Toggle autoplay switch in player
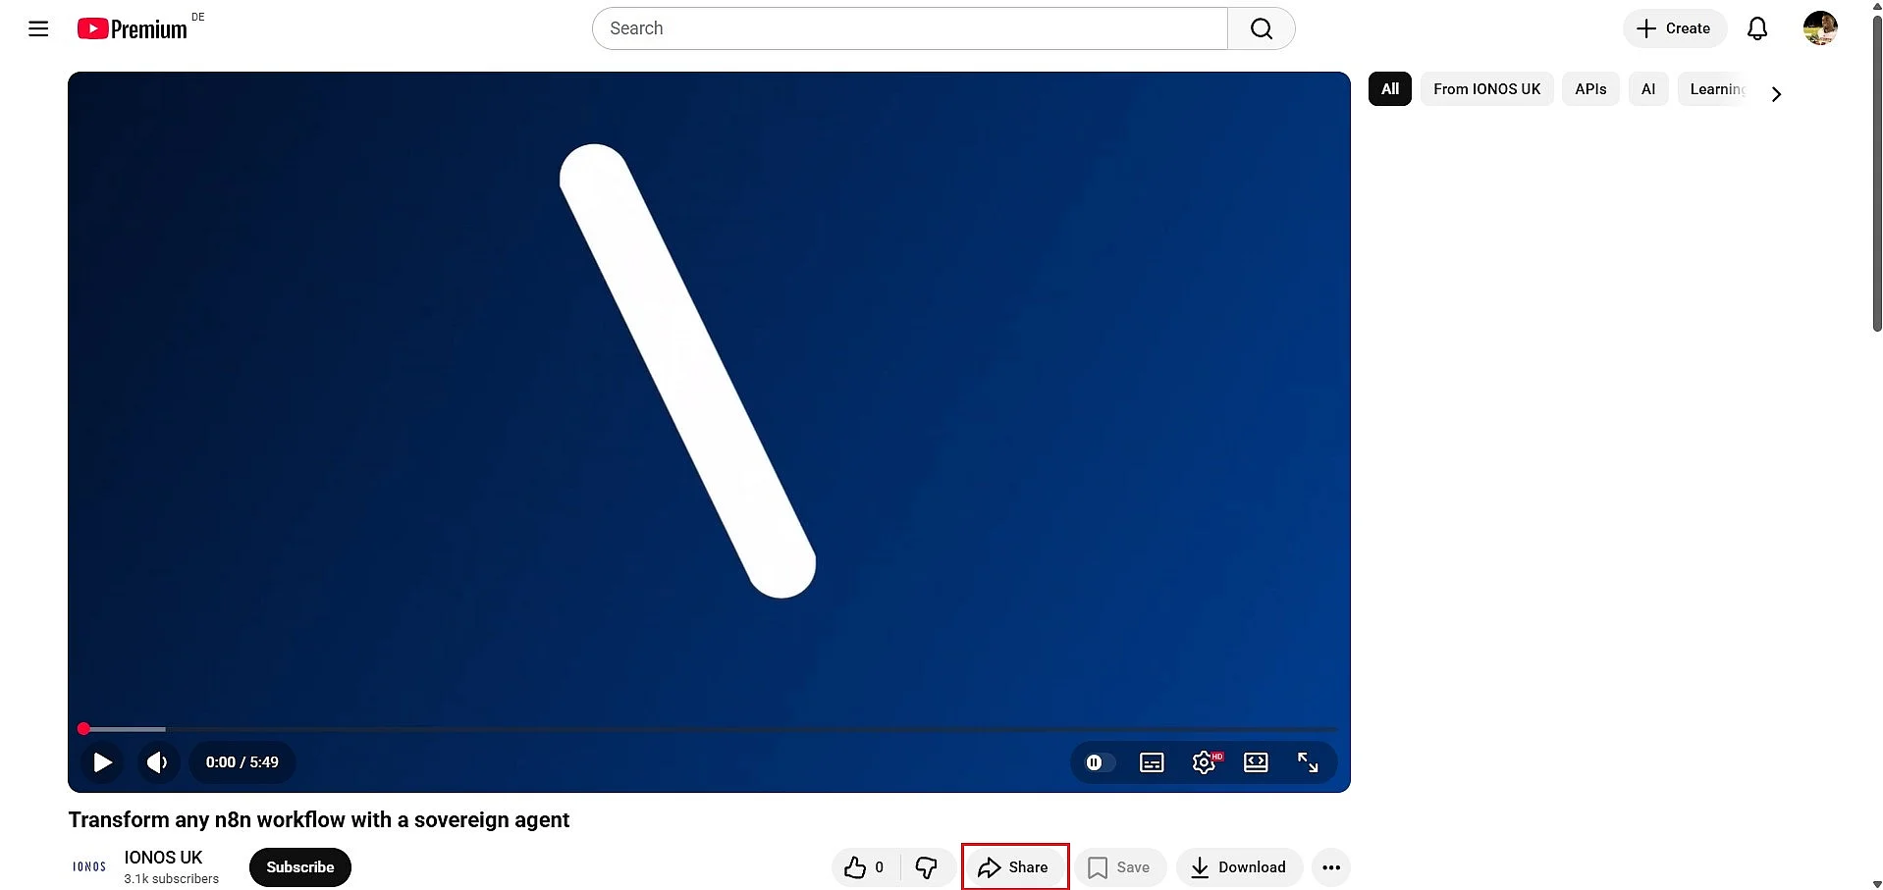This screenshot has width=1883, height=890. [x=1100, y=762]
